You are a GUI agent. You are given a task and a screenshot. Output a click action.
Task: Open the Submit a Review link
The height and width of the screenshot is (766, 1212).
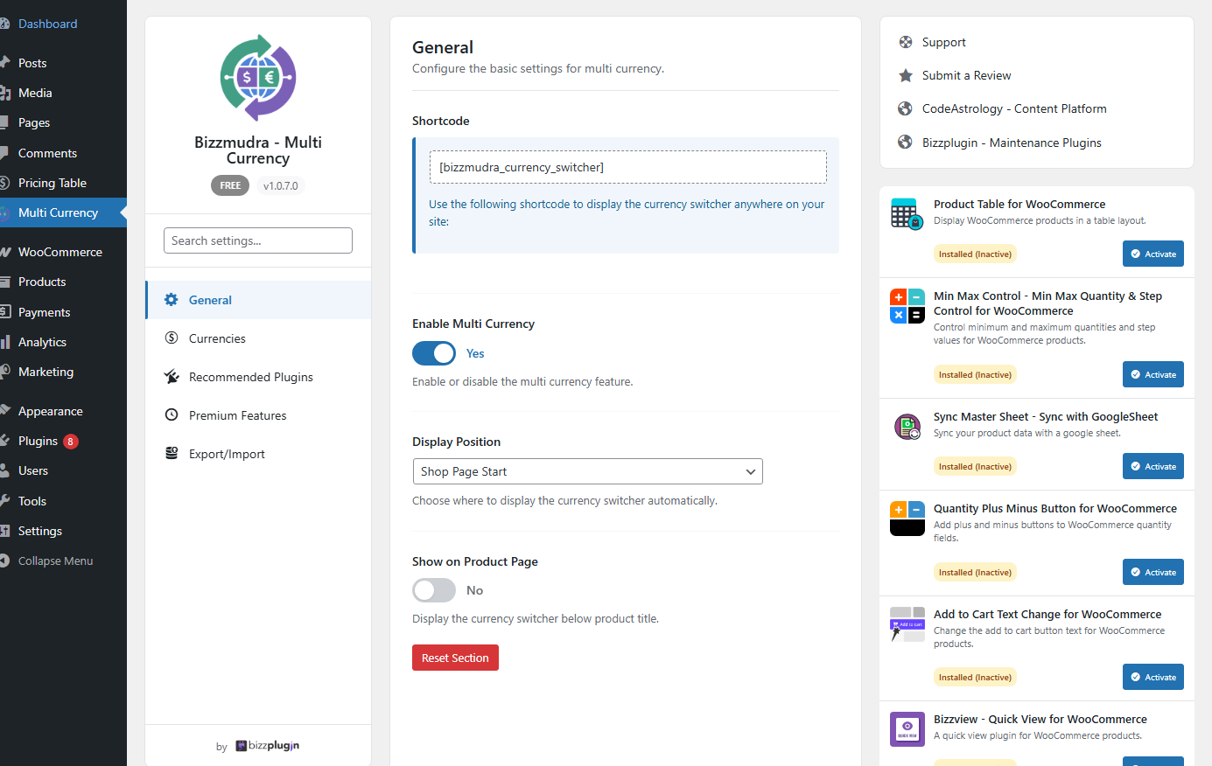click(966, 75)
